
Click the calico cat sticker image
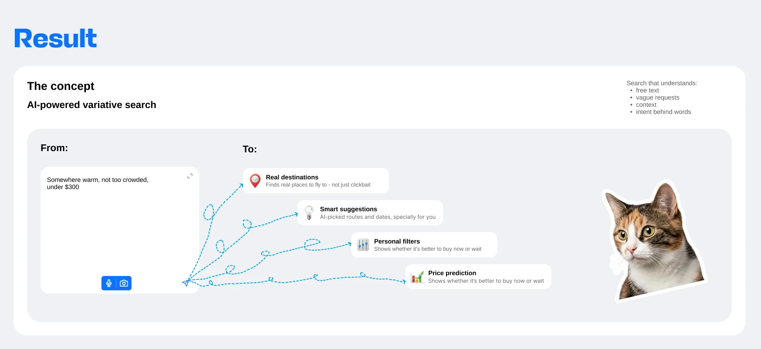pos(653,241)
